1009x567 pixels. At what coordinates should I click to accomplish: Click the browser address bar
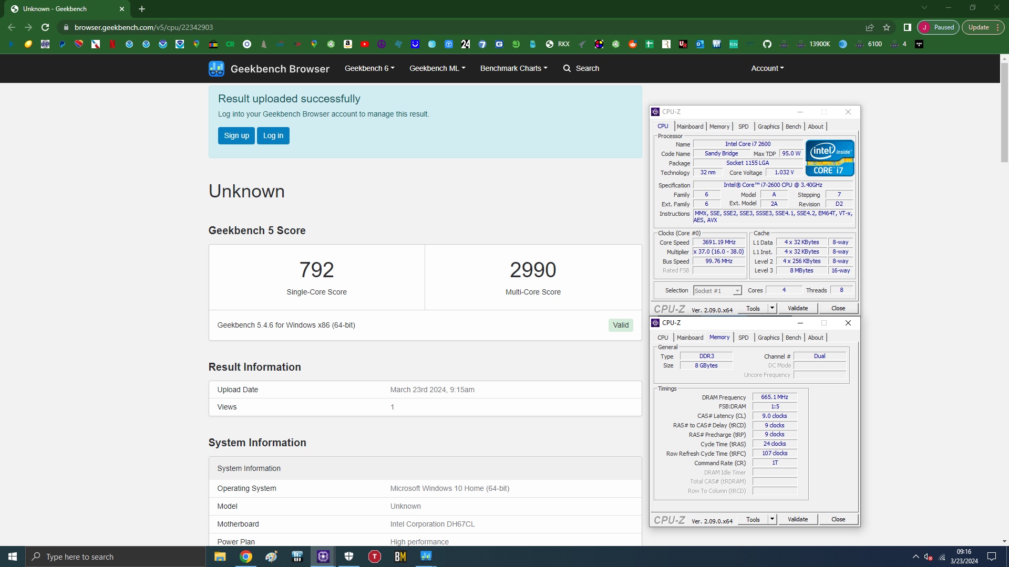click(462, 27)
